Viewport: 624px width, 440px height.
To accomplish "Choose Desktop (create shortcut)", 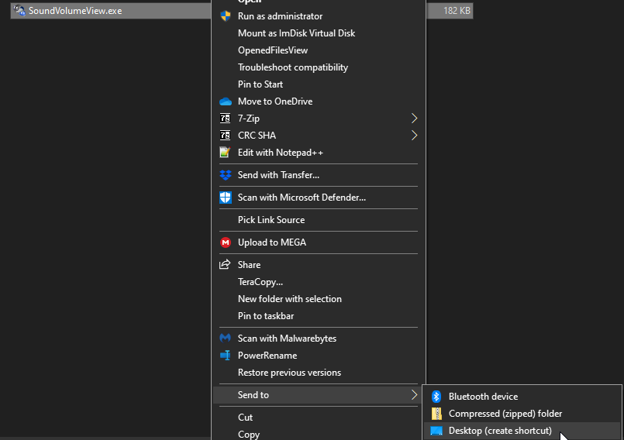I will (x=500, y=431).
